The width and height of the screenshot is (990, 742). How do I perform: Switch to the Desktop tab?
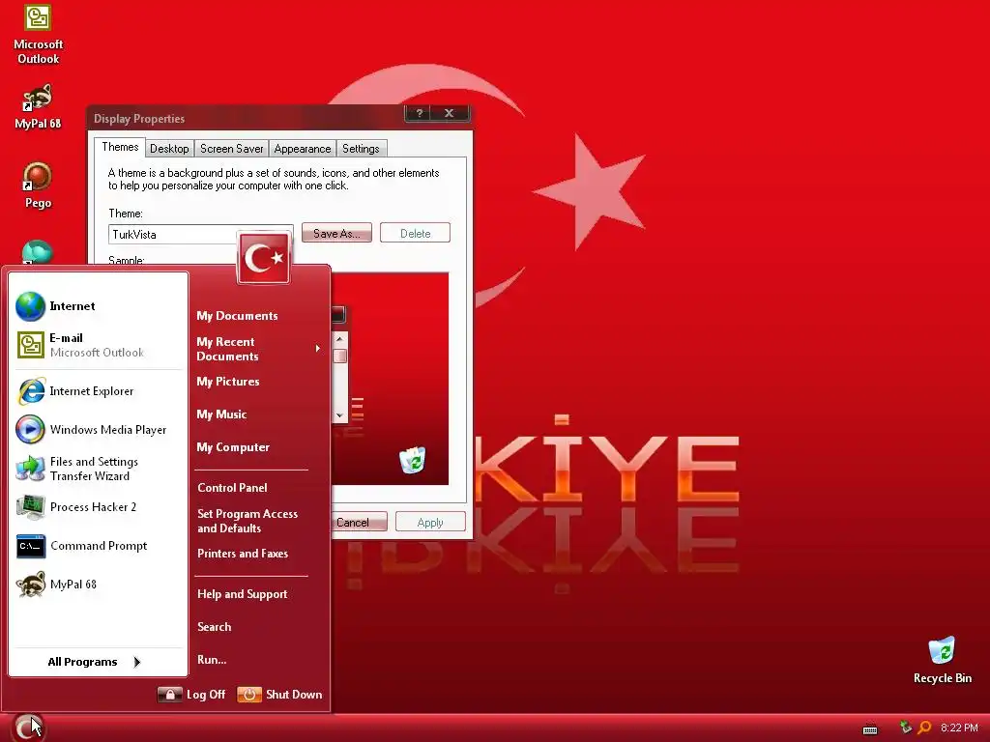169,149
